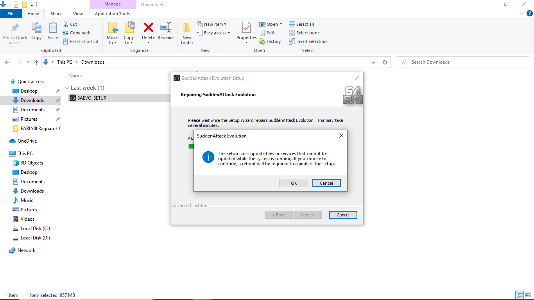Click the Copy icon in Clipboard group
This screenshot has height=300, width=534.
click(36, 28)
